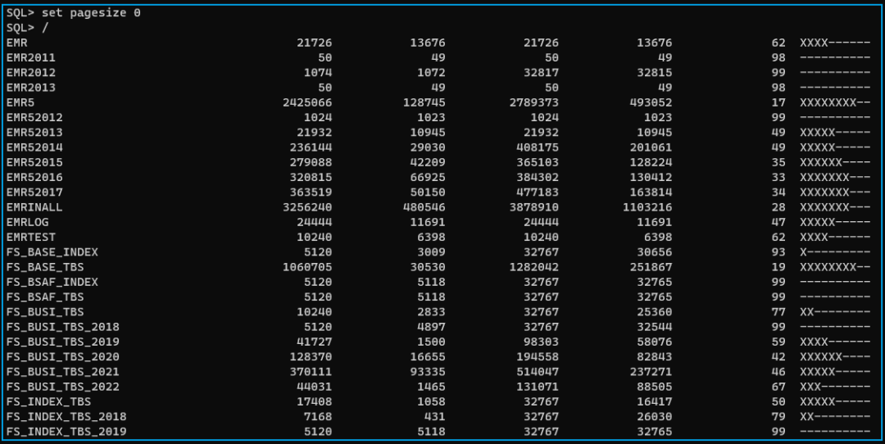
Task: Select the FS_BASE_TBS tablespace name
Action: (45, 267)
